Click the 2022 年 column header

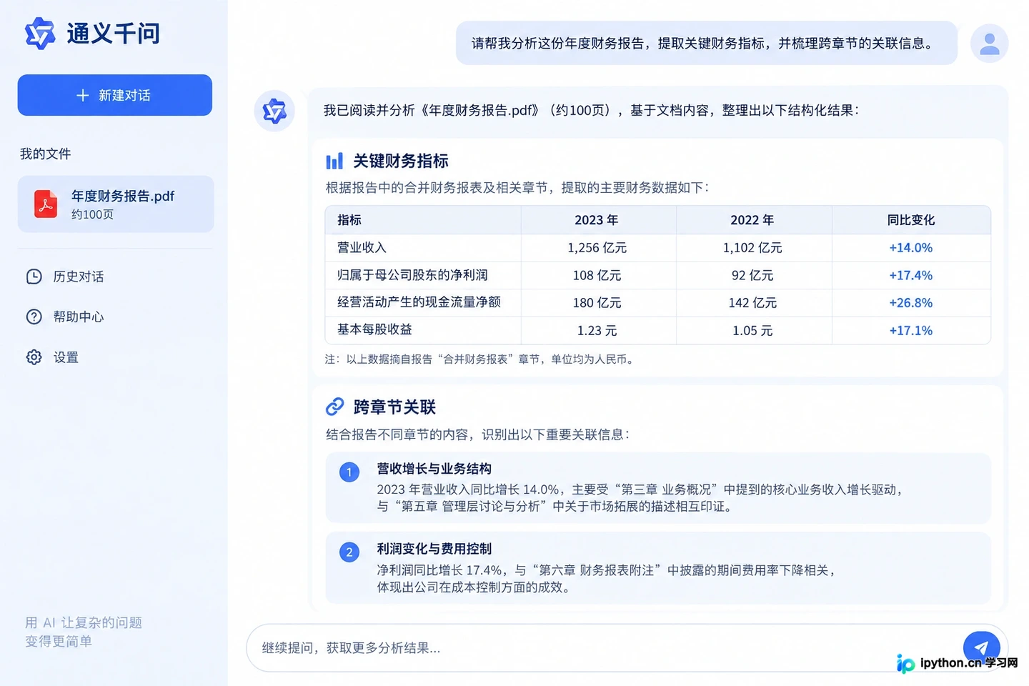point(752,220)
